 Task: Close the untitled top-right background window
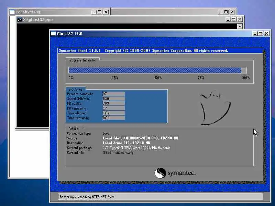(x=232, y=12)
